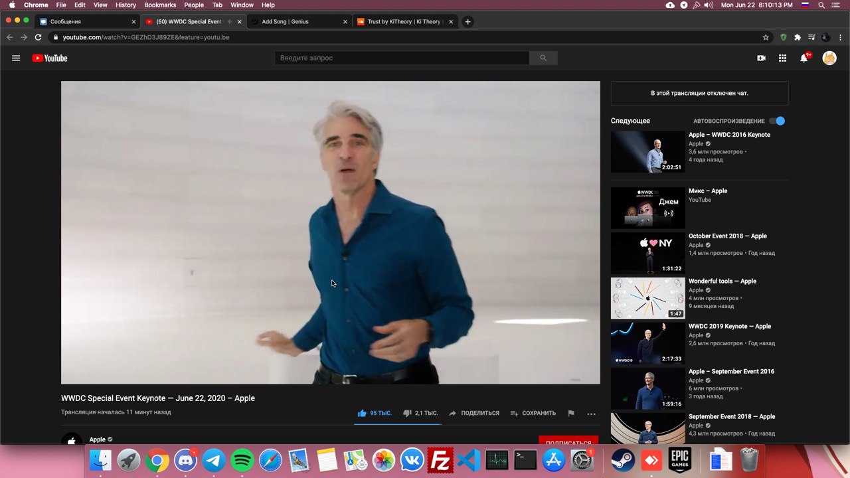Open the account avatar menu
Viewport: 850px width, 478px height.
[x=829, y=58]
